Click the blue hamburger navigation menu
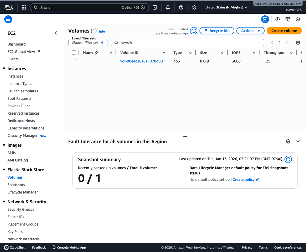Screen dimensions: 306x252 (8, 19)
